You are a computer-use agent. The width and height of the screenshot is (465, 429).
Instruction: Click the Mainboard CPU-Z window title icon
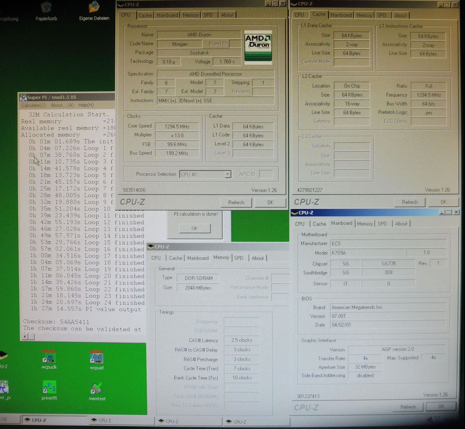click(294, 213)
